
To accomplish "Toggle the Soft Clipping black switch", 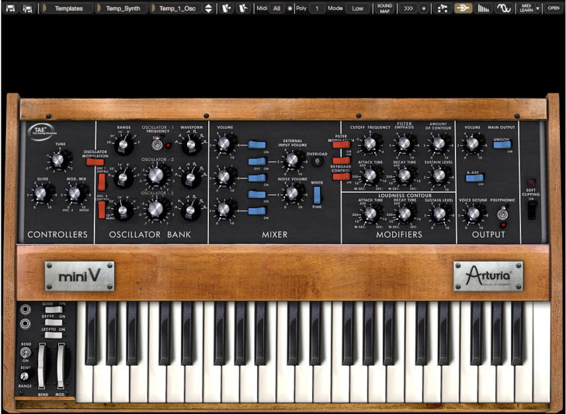I will pos(532,210).
